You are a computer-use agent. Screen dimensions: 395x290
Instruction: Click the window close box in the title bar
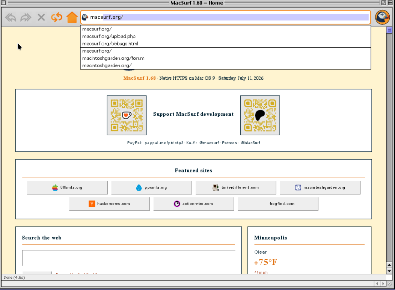[3, 3]
